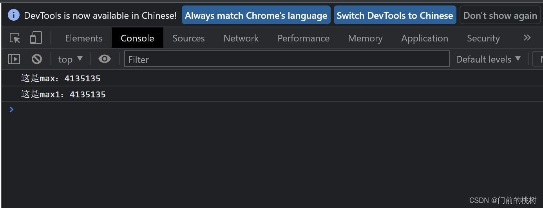The image size is (543, 208).
Task: Show more tabs with double chevron
Action: pyautogui.click(x=527, y=38)
